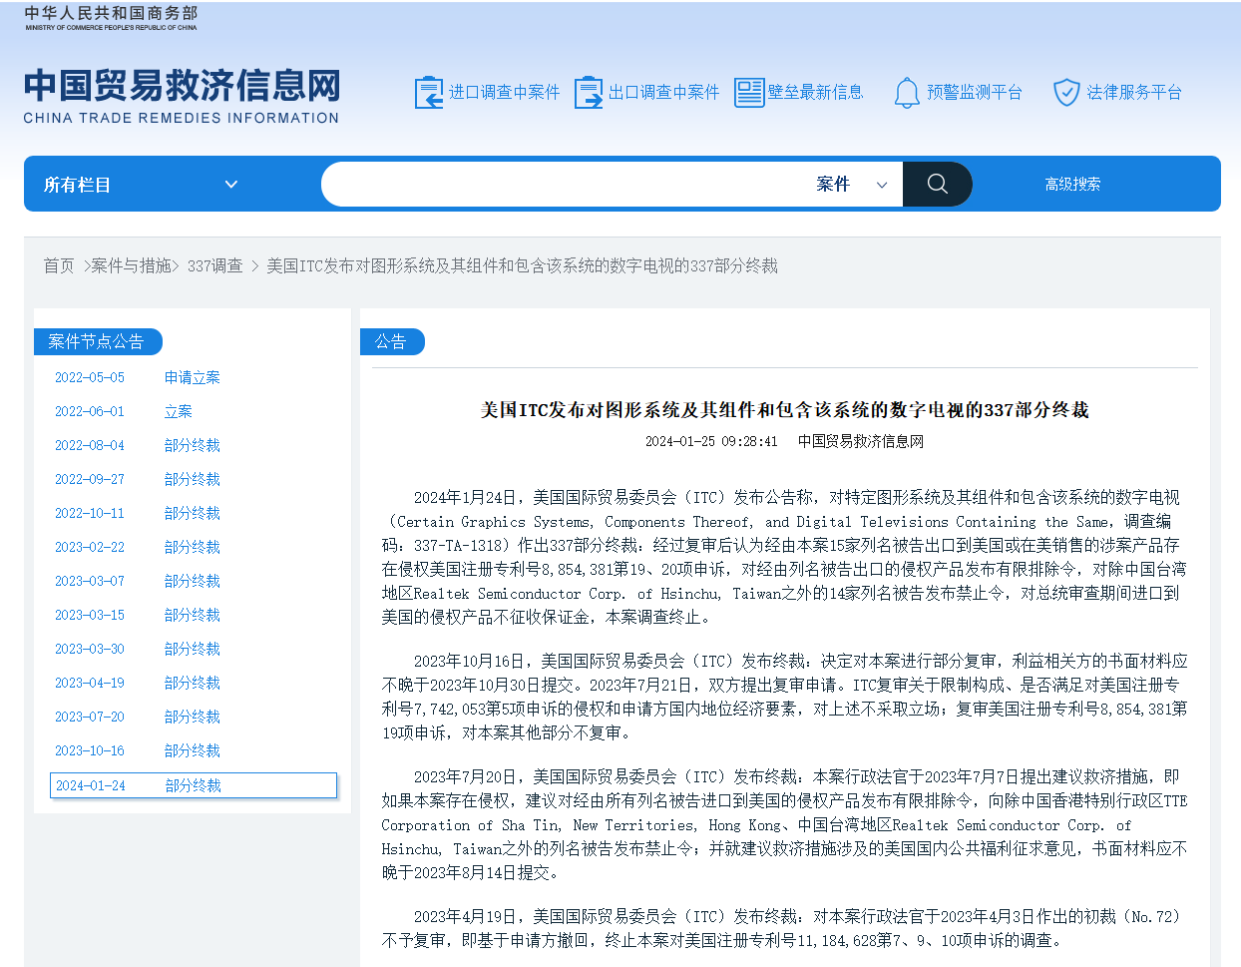Go to 337调查 in breadcrumb
This screenshot has height=967, width=1241.
pos(214,265)
